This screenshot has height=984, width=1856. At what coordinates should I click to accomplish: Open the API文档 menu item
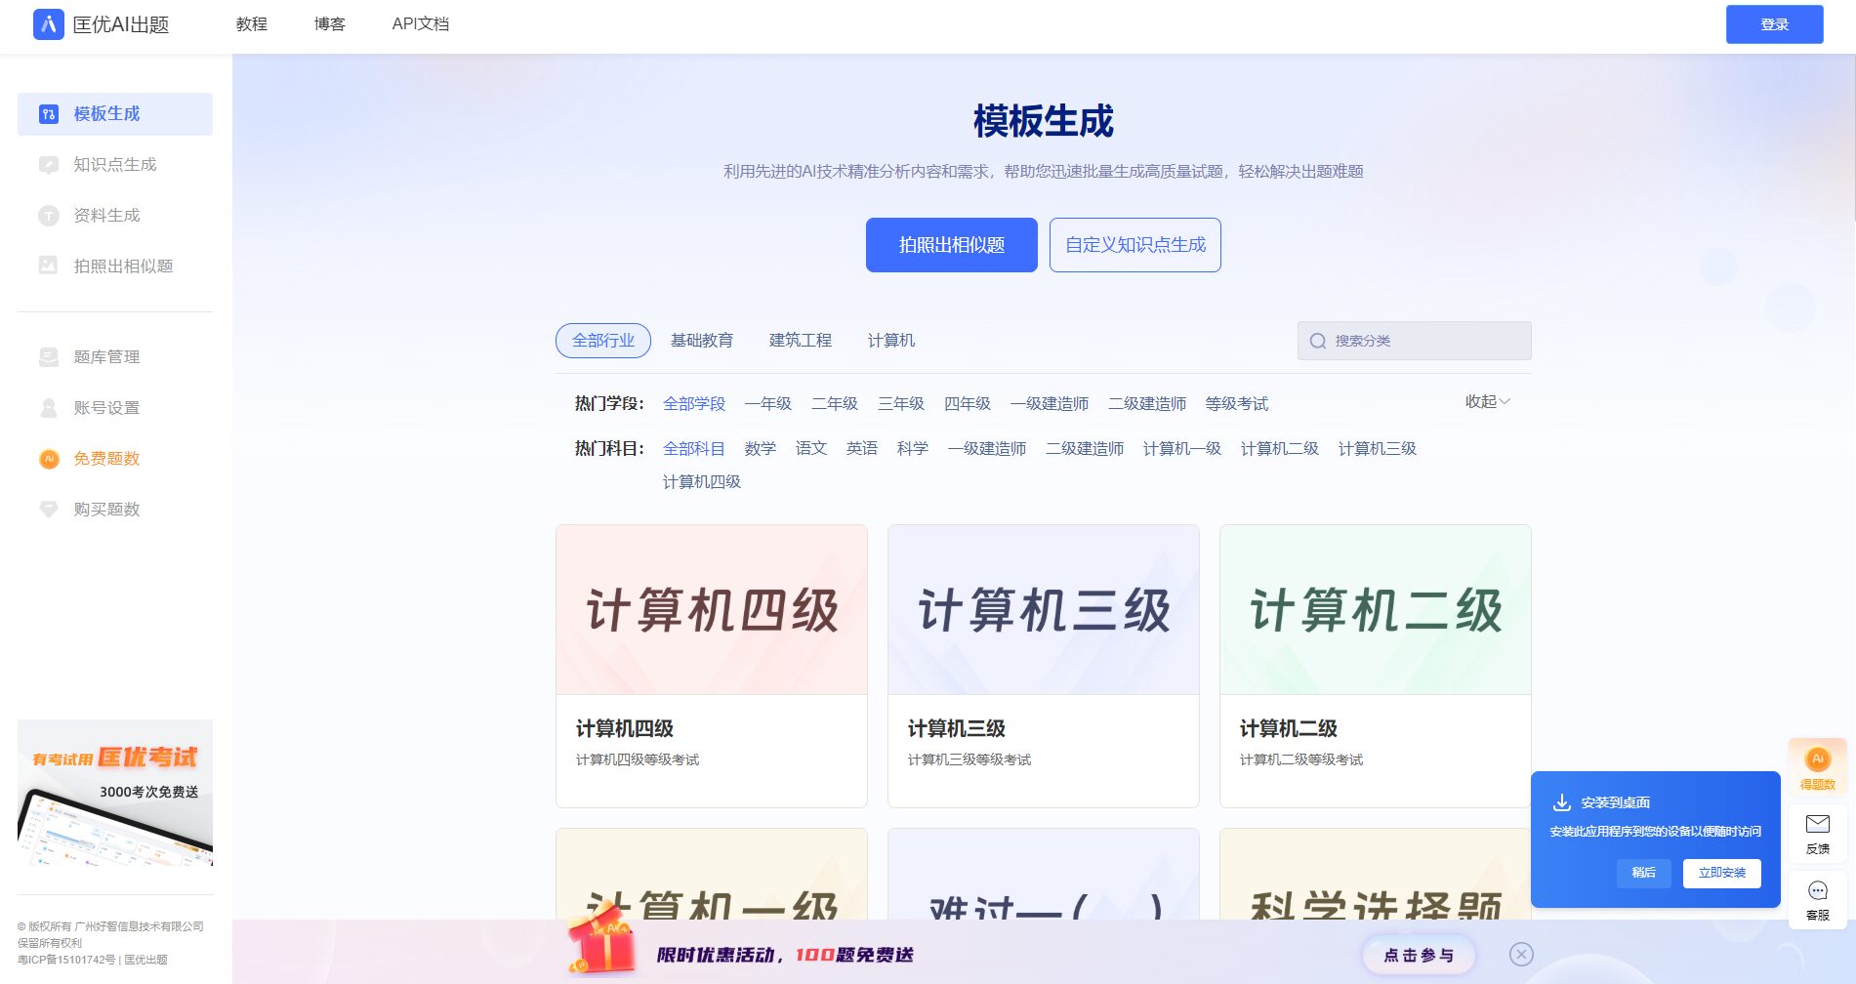[x=420, y=24]
